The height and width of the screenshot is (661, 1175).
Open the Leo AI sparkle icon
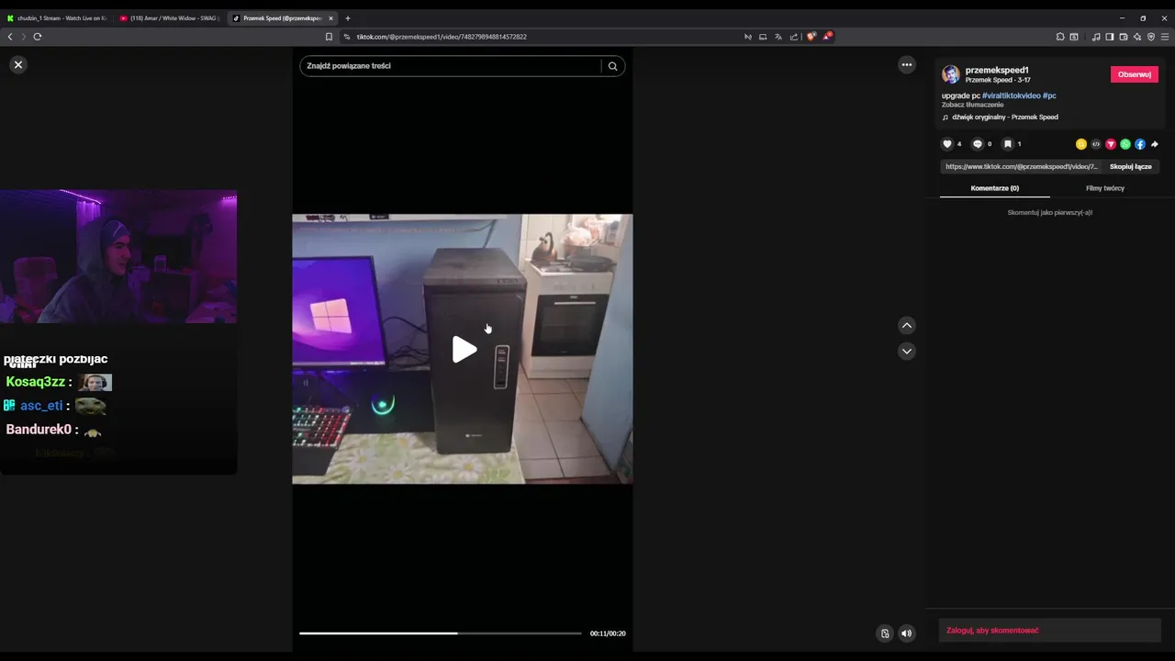[1137, 37]
